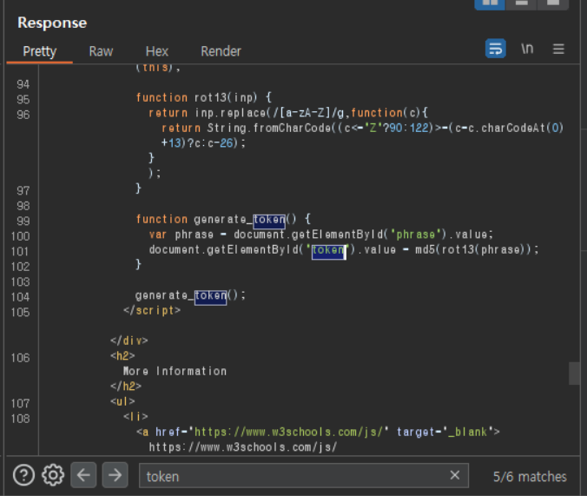The image size is (587, 496).
Task: Click 'md5(rot13(phrase));' expression
Action: tap(477, 250)
